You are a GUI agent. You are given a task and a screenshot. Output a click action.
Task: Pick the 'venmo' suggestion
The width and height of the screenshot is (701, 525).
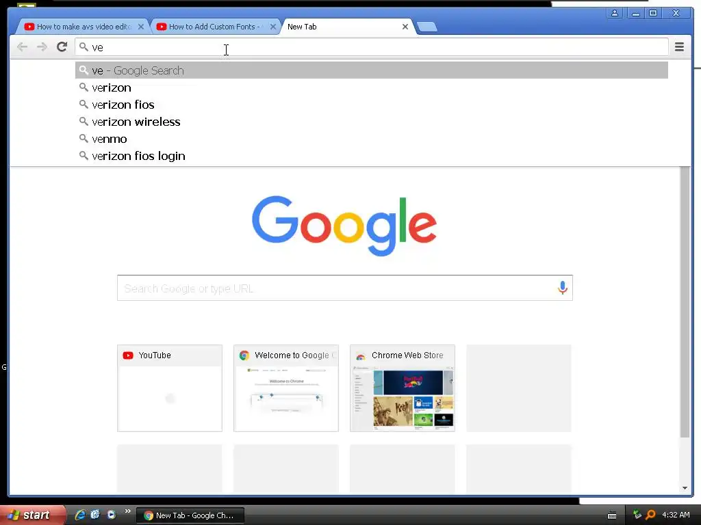click(372, 139)
